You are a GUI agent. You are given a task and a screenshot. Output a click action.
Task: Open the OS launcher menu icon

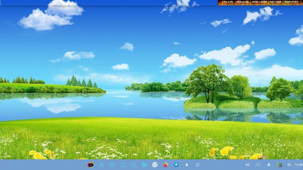tap(91, 165)
